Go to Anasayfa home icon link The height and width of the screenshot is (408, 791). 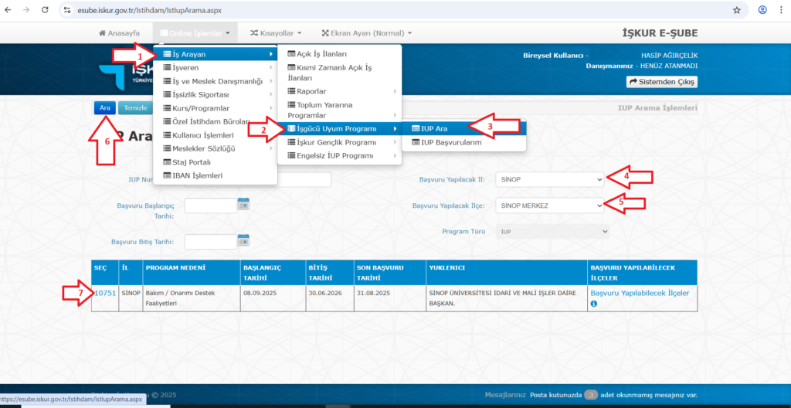(119, 33)
